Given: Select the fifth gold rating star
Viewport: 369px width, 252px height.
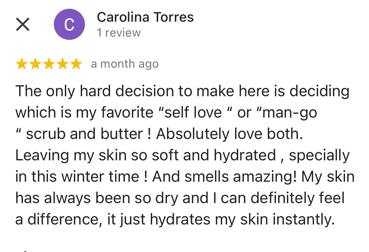Looking at the screenshot, I should [76, 64].
